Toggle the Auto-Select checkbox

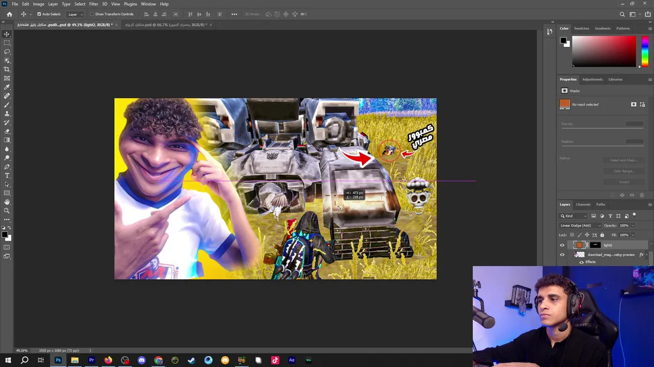(x=39, y=14)
